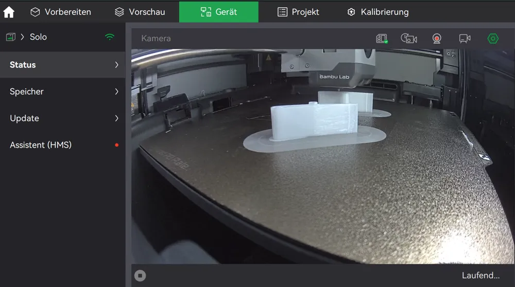Screen dimensions: 515x287
Task: Check the green Wi-Fi signal icon
Action: click(110, 37)
